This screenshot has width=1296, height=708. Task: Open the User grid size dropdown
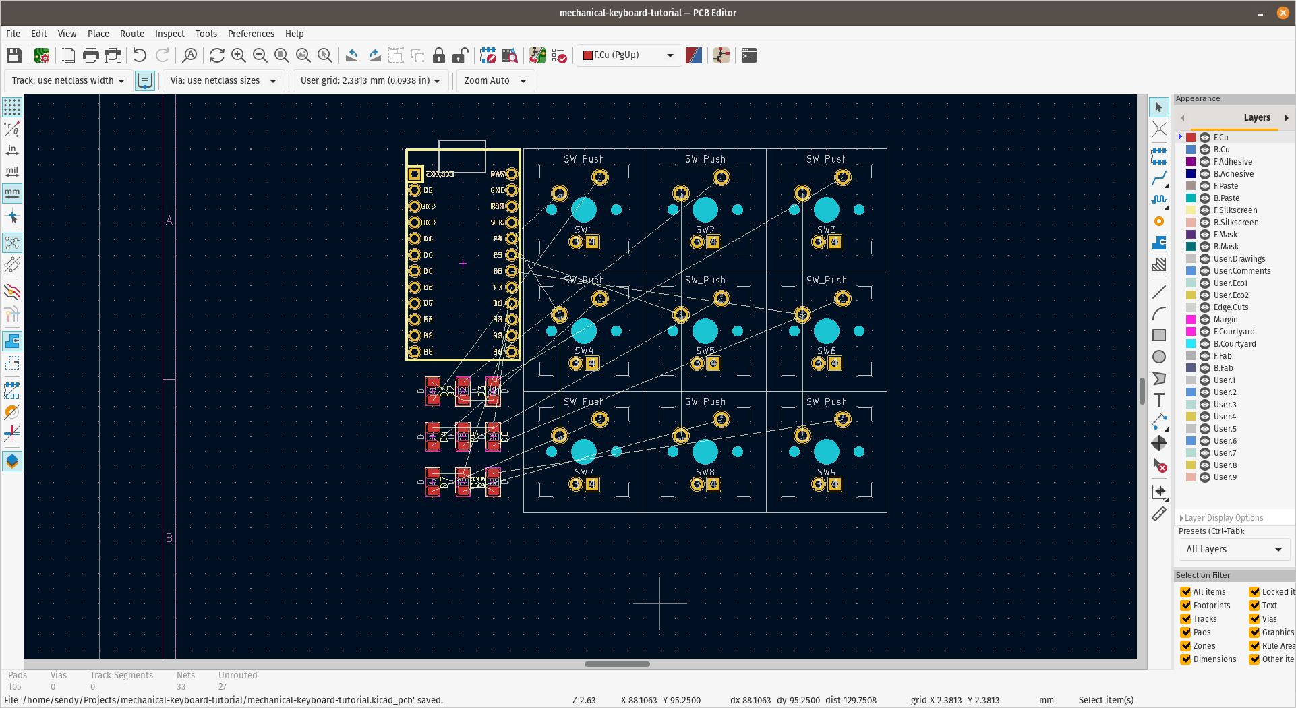coord(370,81)
